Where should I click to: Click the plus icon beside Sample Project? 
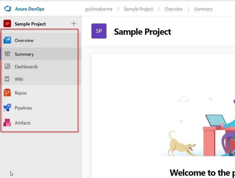click(x=73, y=24)
